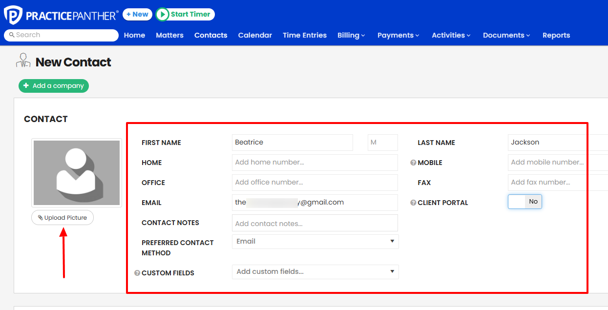Click the help icon beside Custom Fields
Viewport: 608px width, 310px height.
pos(137,273)
